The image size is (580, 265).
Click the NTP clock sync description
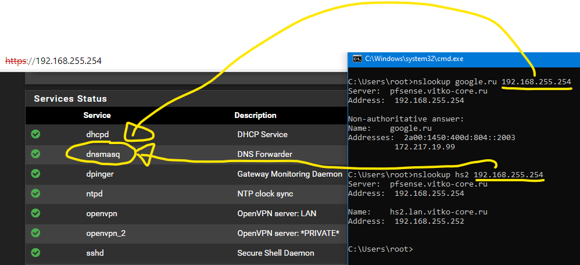pos(265,194)
